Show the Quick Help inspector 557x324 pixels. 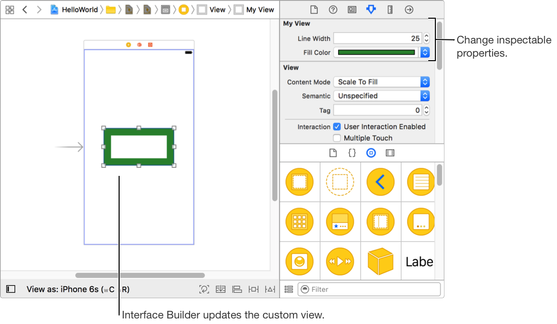333,10
